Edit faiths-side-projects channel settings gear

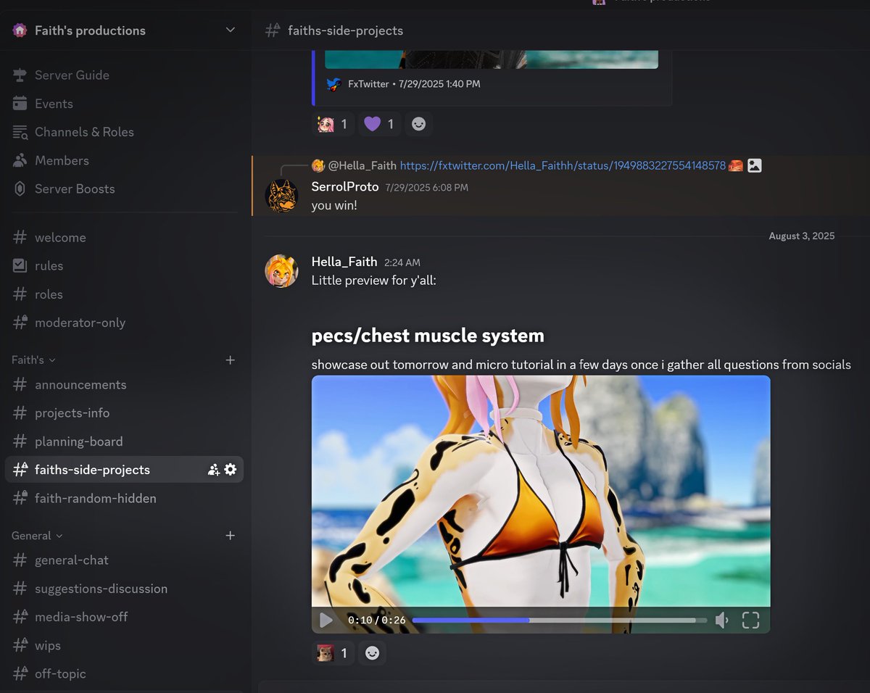[x=231, y=470]
